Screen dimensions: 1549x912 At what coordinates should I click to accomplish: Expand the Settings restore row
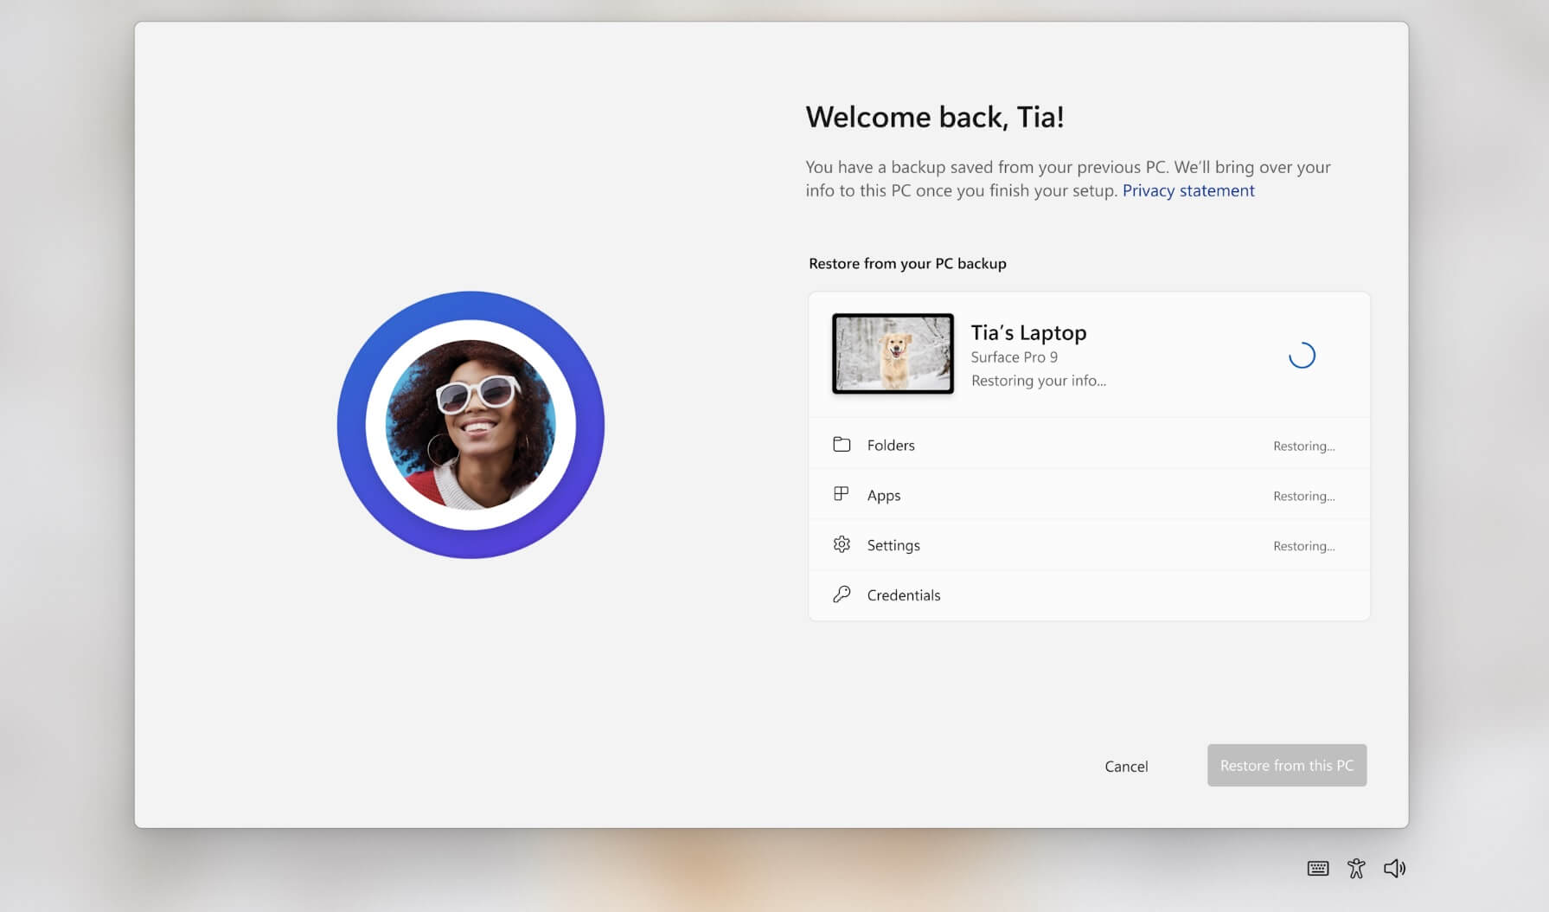click(1088, 544)
